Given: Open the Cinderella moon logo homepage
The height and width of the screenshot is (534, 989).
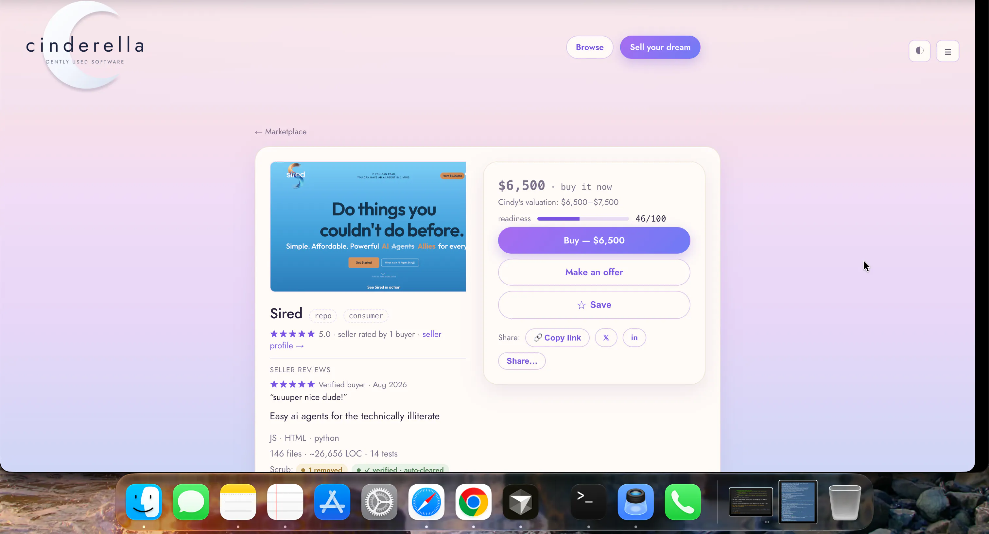Looking at the screenshot, I should (85, 46).
